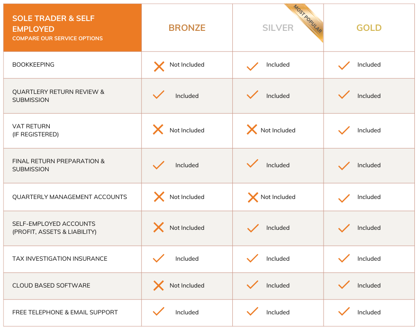Click the Most Popular ribbon badge
The image size is (418, 330).
pyautogui.click(x=308, y=21)
